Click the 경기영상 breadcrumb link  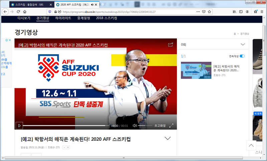tap(245, 34)
